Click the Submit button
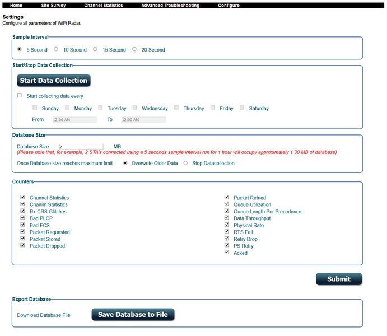The image size is (387, 336). [339, 279]
